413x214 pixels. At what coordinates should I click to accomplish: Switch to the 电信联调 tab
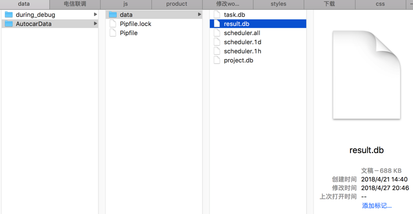[x=75, y=4]
